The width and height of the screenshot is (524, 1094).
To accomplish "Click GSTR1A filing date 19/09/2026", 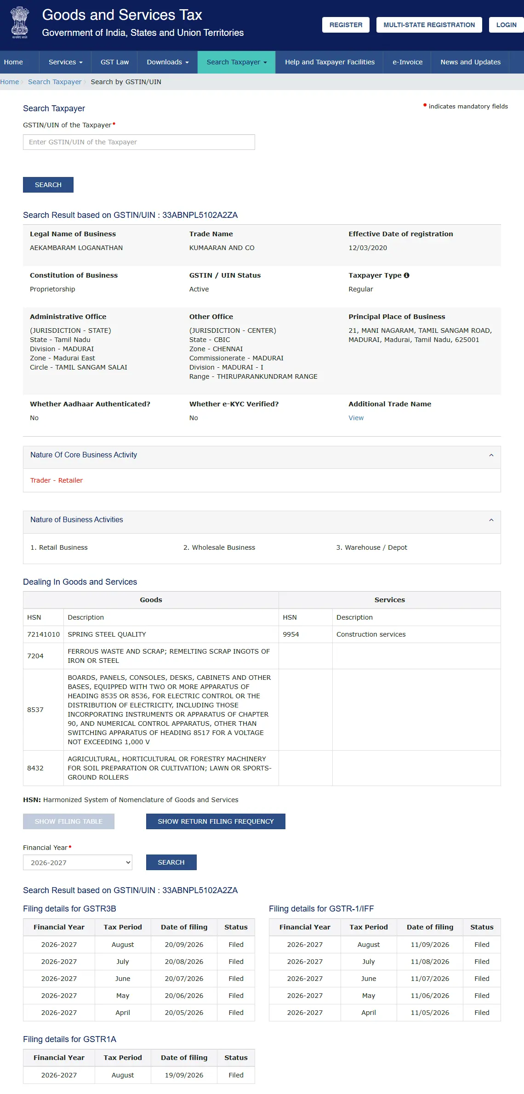I will pyautogui.click(x=184, y=1075).
